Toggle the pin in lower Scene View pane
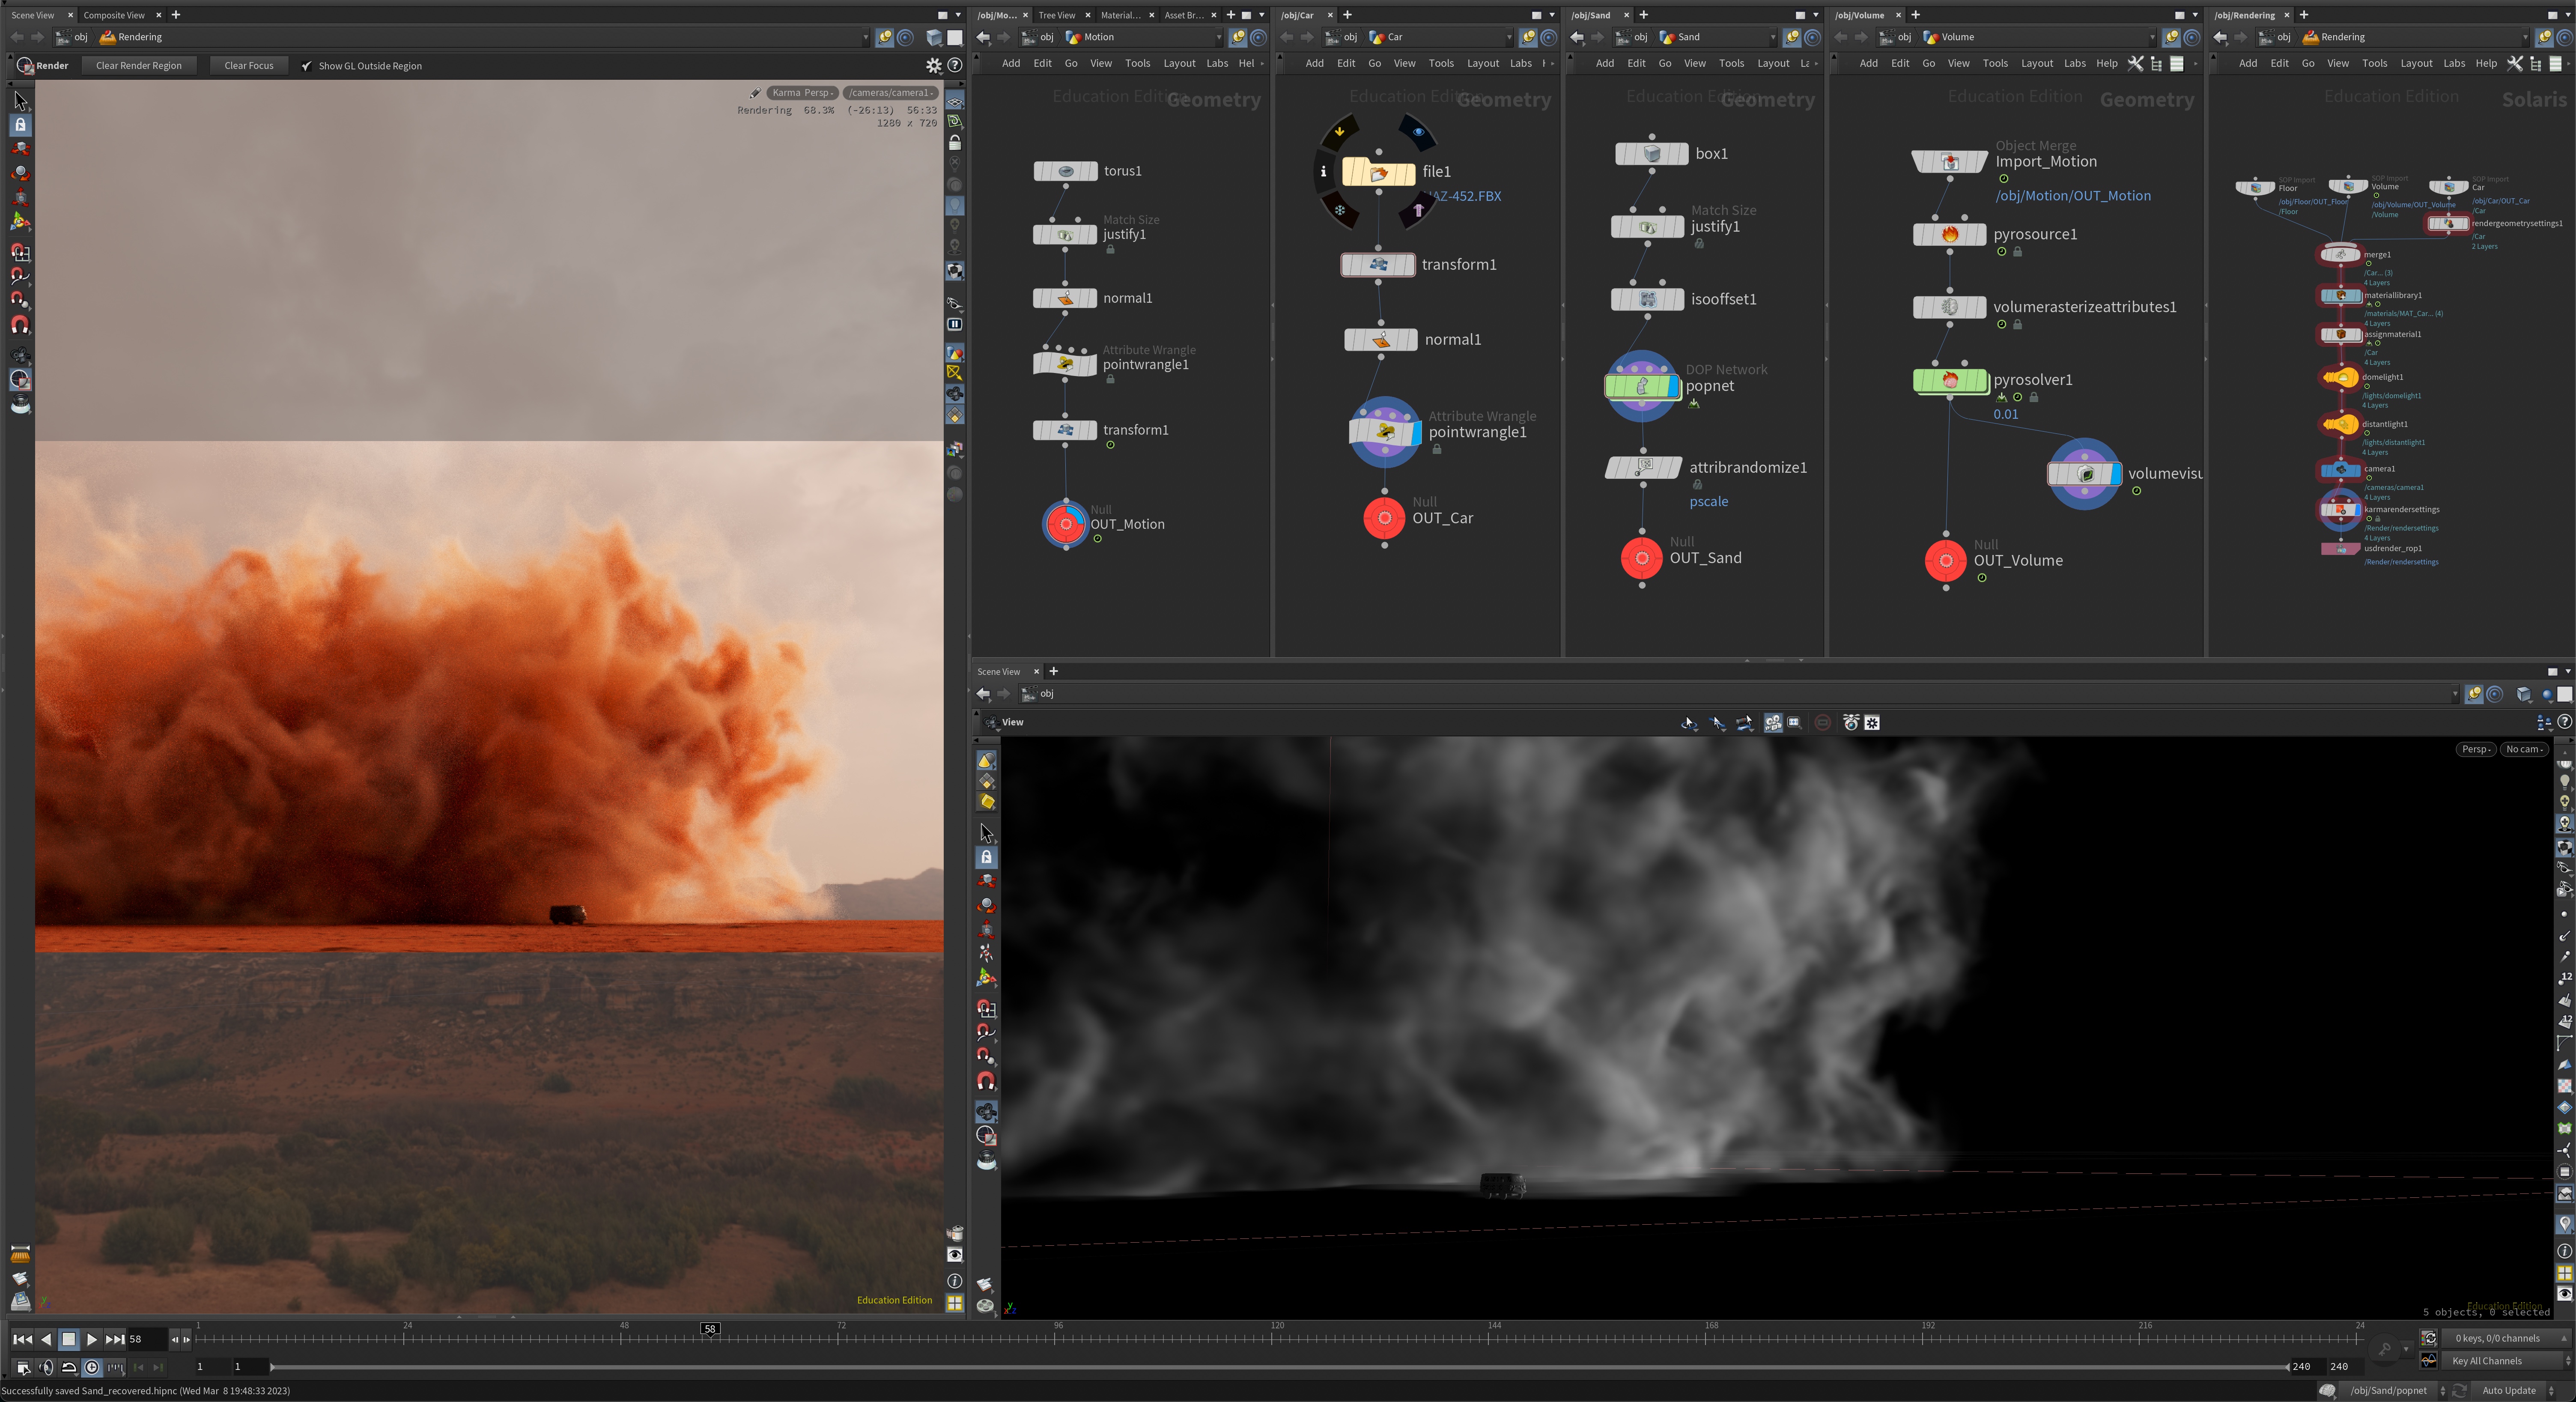 coord(2474,694)
